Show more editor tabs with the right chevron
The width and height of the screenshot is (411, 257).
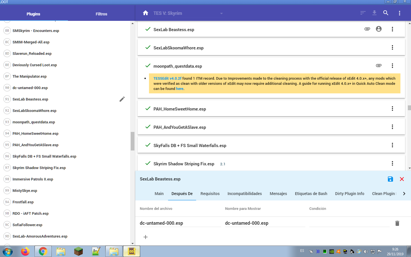[404, 194]
